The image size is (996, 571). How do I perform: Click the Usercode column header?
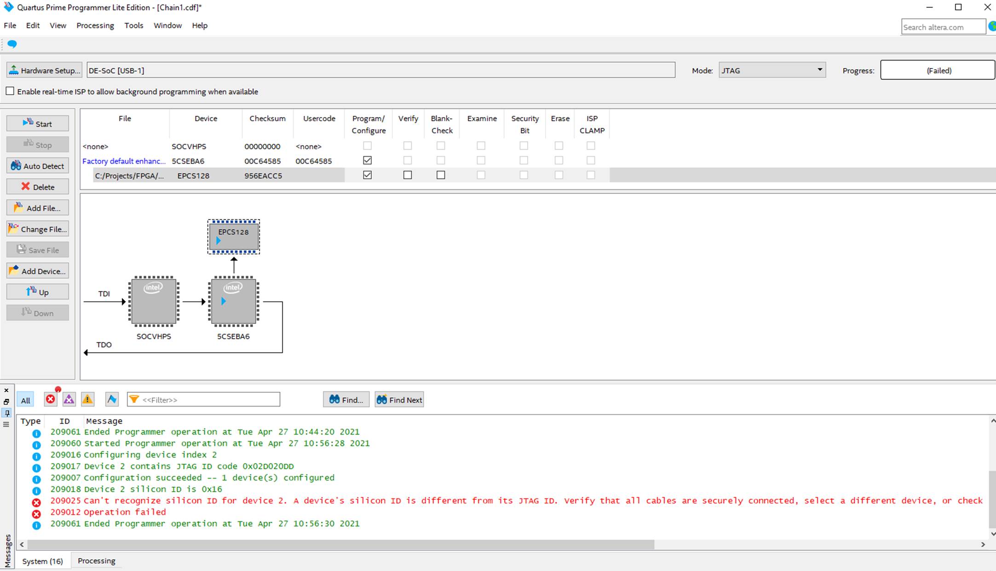tap(319, 118)
